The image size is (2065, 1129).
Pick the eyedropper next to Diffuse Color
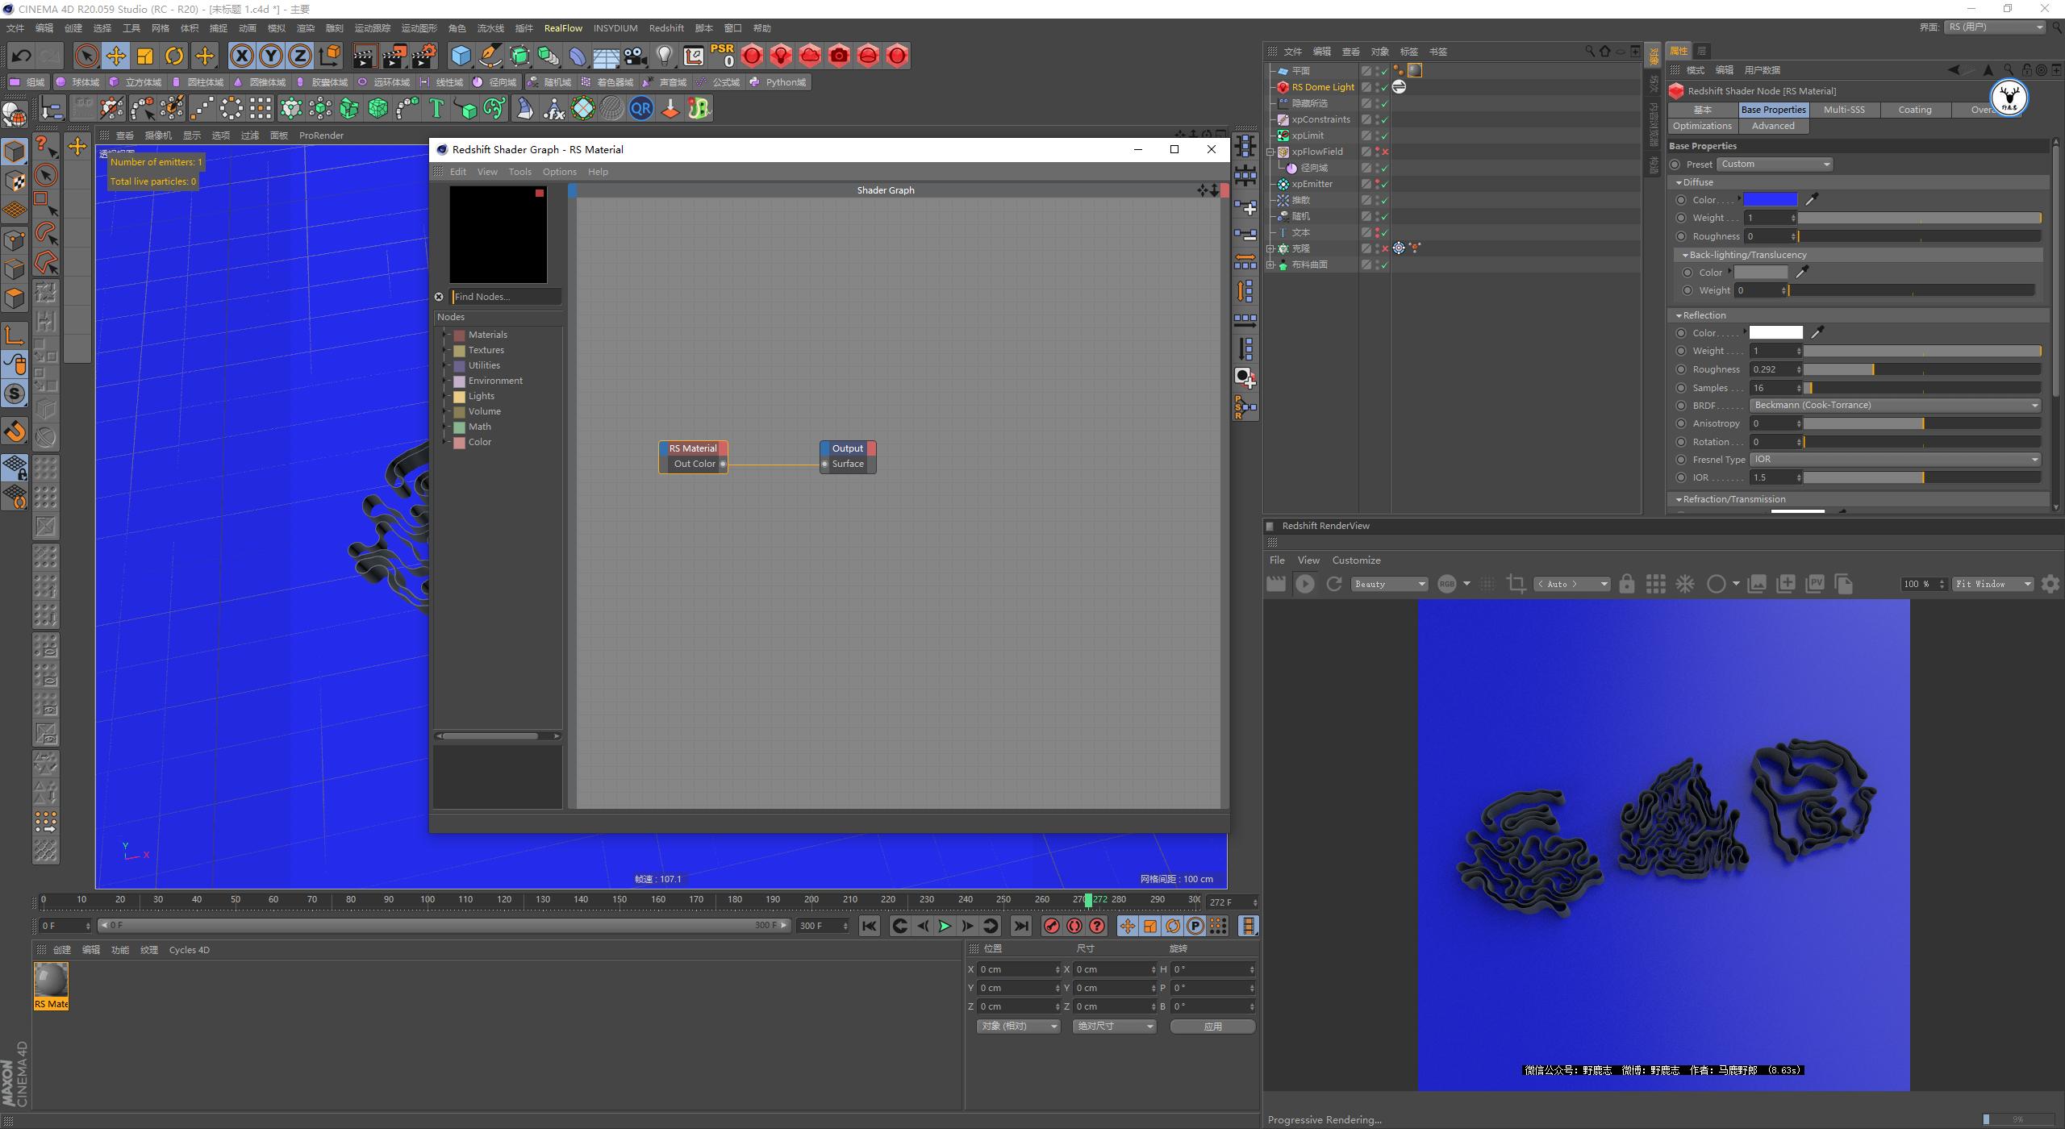click(1810, 199)
